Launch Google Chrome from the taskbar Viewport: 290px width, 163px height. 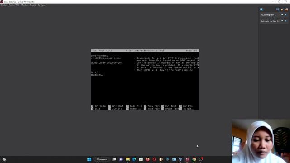(x=194, y=159)
